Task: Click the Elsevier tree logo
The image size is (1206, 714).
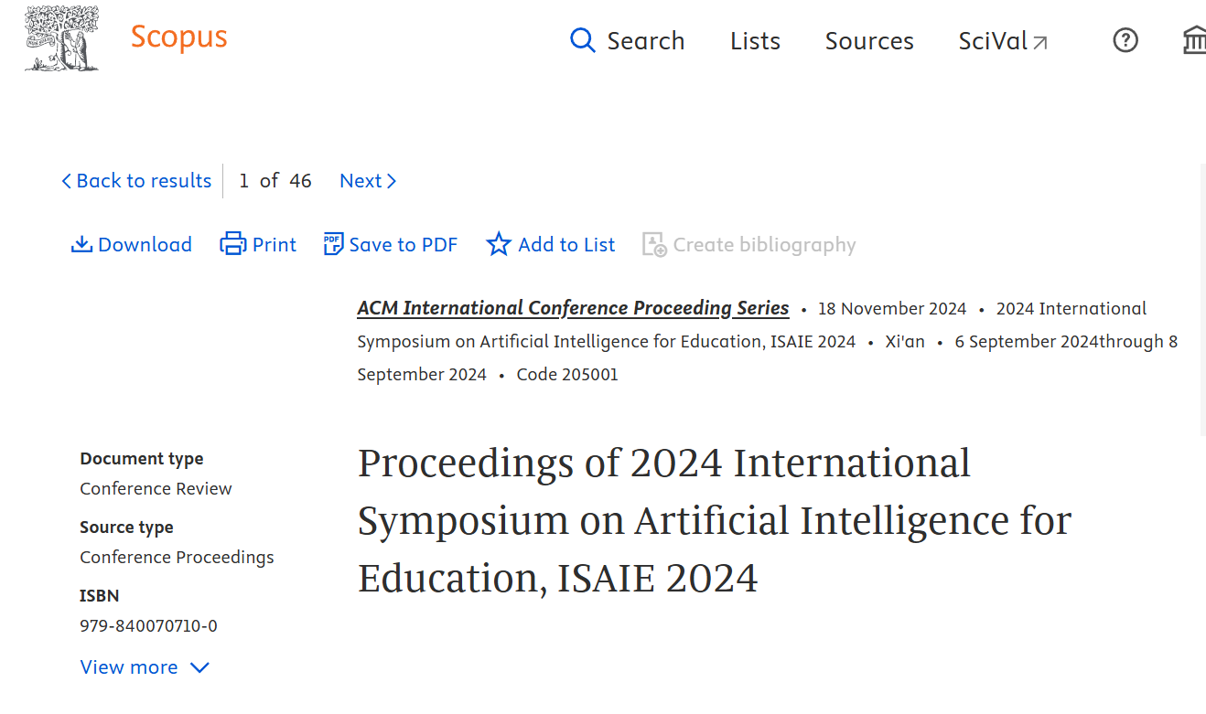Action: (61, 38)
